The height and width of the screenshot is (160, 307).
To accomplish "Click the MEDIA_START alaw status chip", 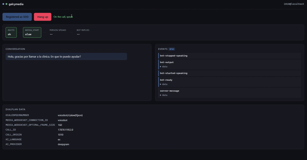I will tap(32, 32).
